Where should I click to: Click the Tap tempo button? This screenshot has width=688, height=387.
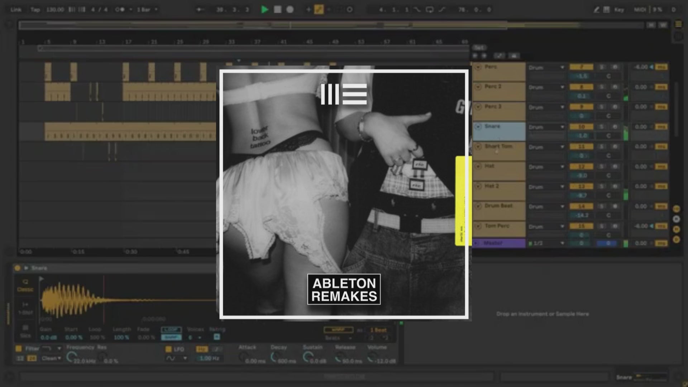(x=35, y=10)
